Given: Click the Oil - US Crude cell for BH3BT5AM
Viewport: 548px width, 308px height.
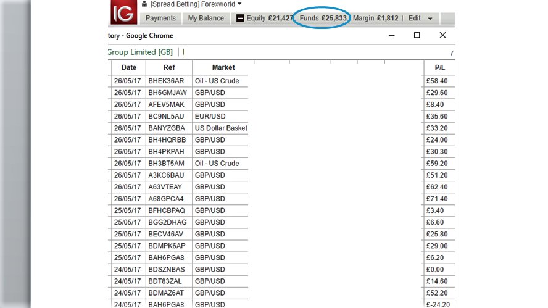Looking at the screenshot, I should 217,164.
